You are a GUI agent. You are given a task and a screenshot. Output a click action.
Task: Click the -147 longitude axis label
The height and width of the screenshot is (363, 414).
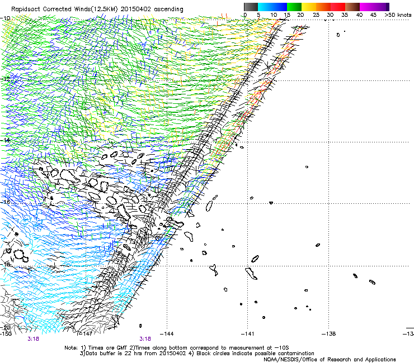[x=86, y=334]
